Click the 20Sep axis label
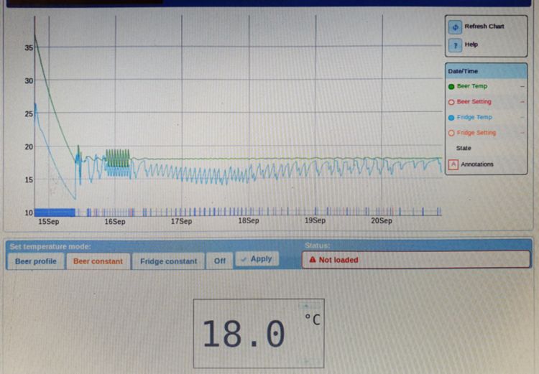 tap(382, 220)
